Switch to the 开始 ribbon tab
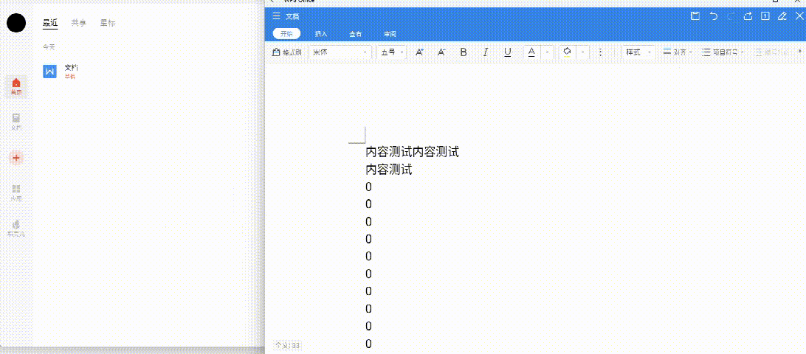Viewport: 806px width, 354px height. pos(286,34)
